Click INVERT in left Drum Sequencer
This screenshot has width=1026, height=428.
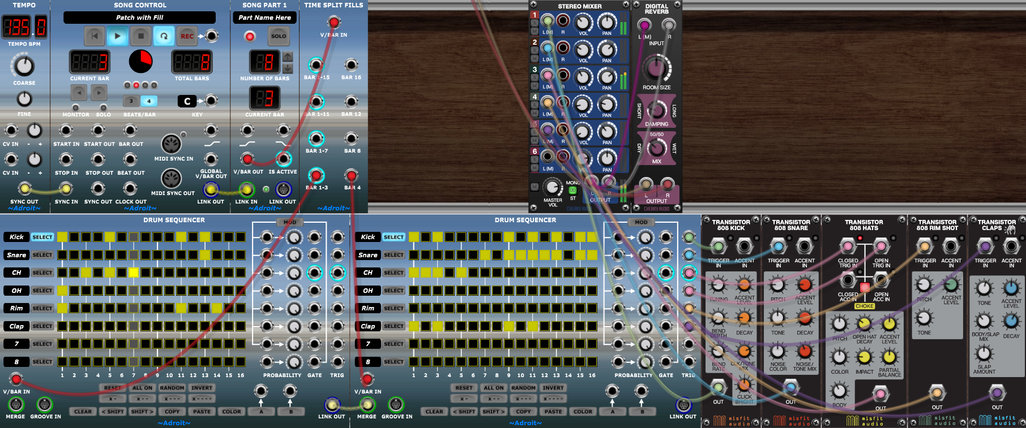pyautogui.click(x=202, y=388)
